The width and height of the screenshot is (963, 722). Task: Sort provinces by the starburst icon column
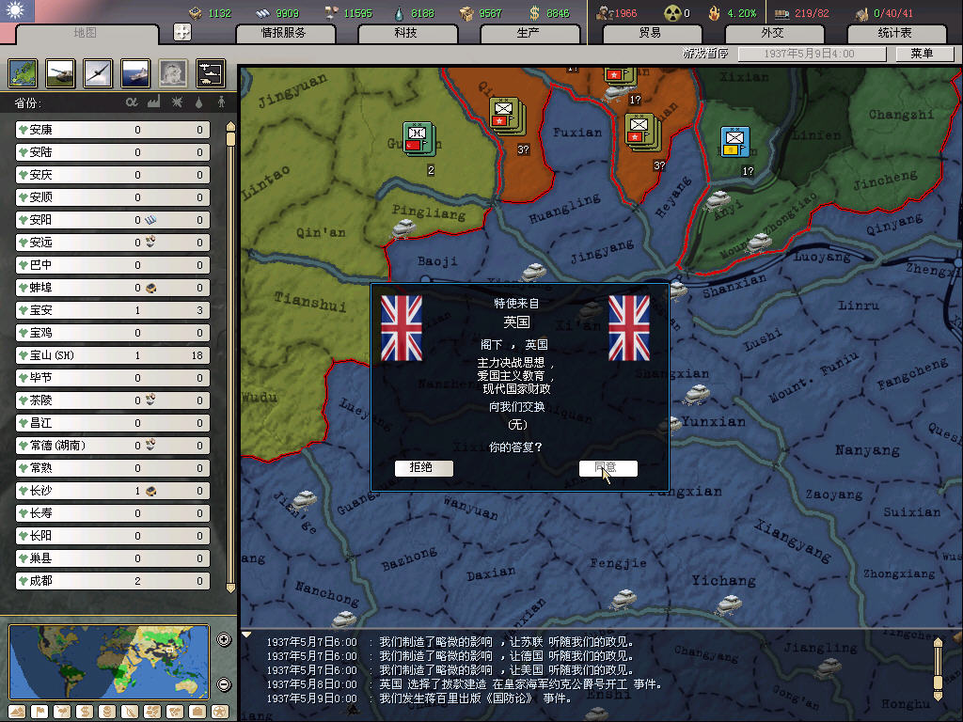pos(177,102)
